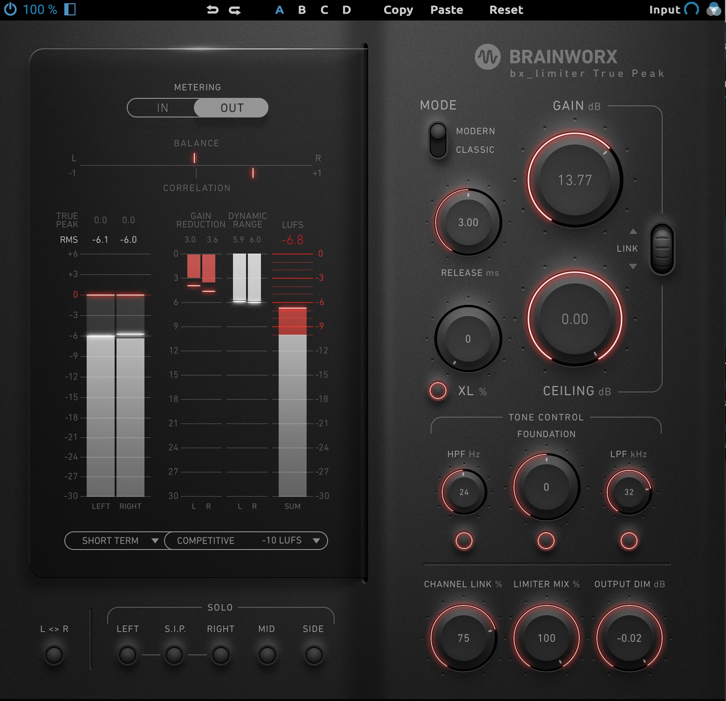This screenshot has height=701, width=726.
Task: Toggle the S.I.P. solo button
Action: click(174, 655)
